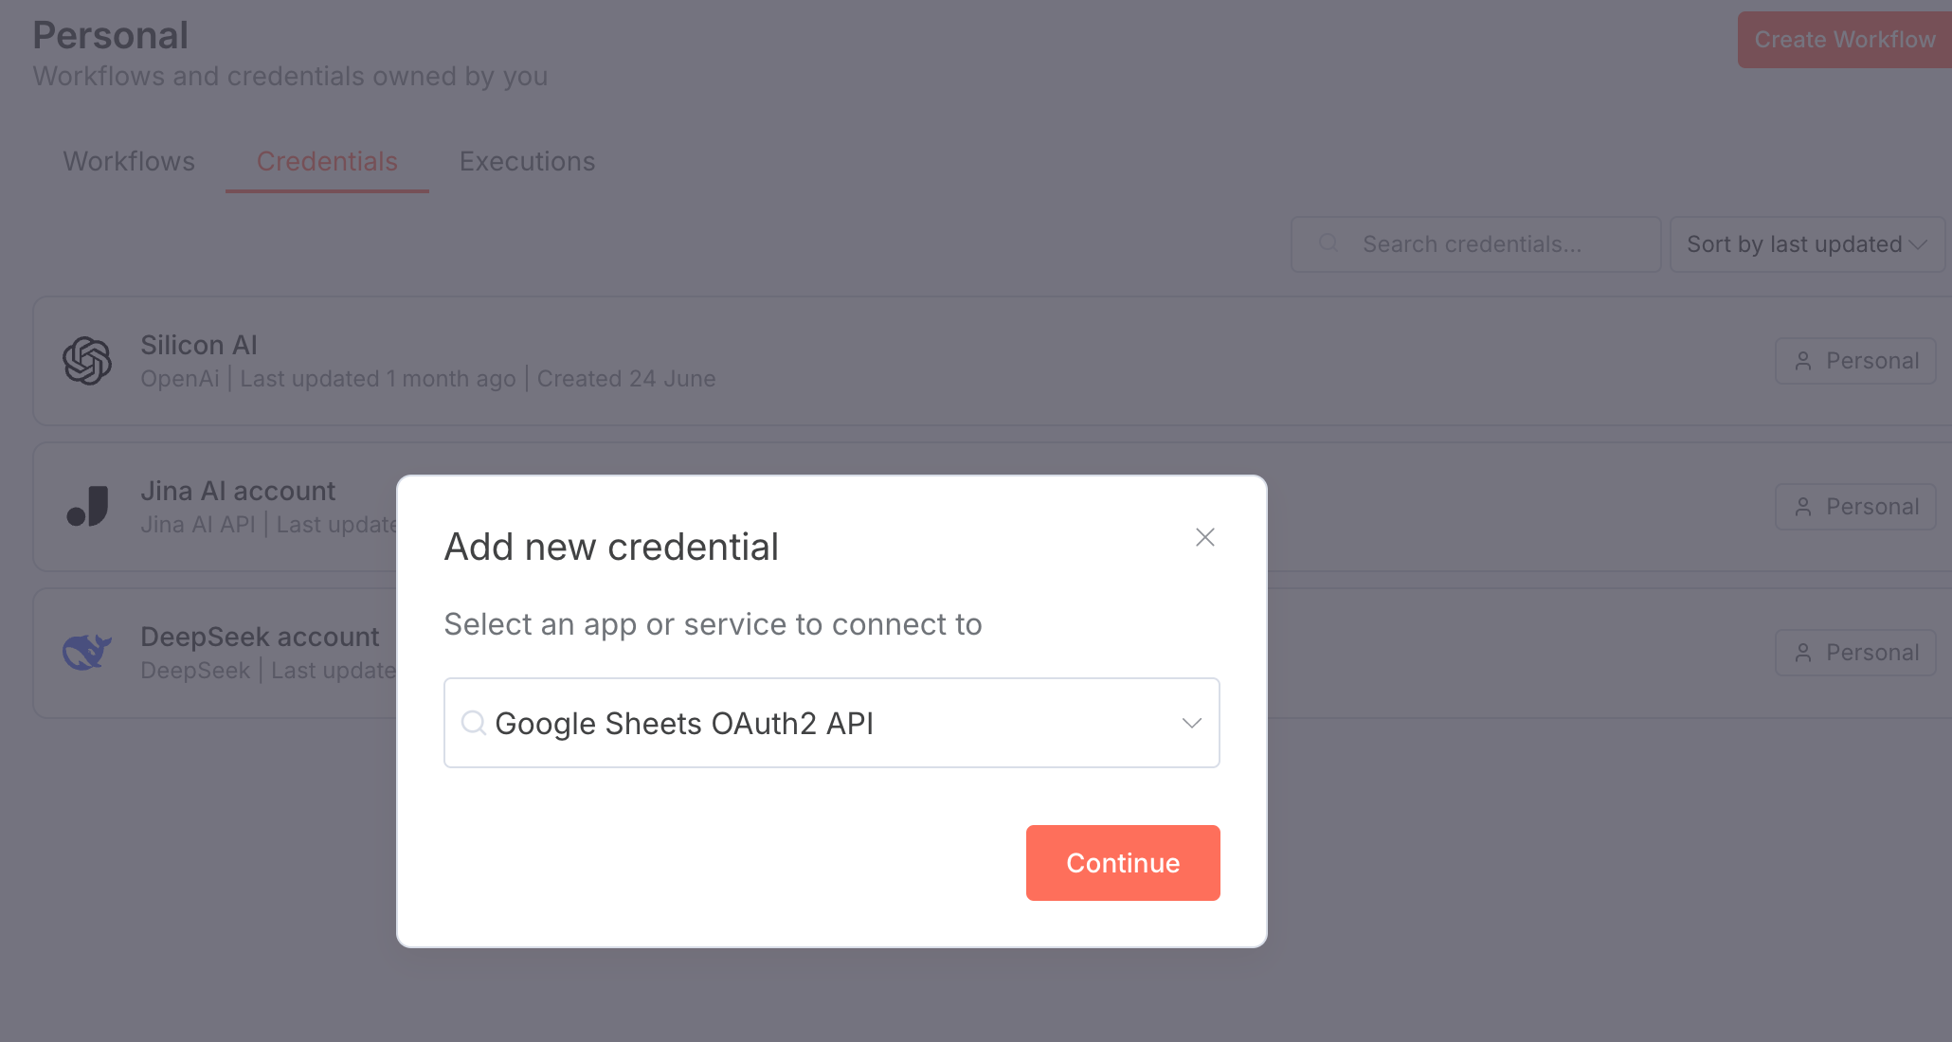
Task: Click the search icon in app selector
Action: click(473, 723)
